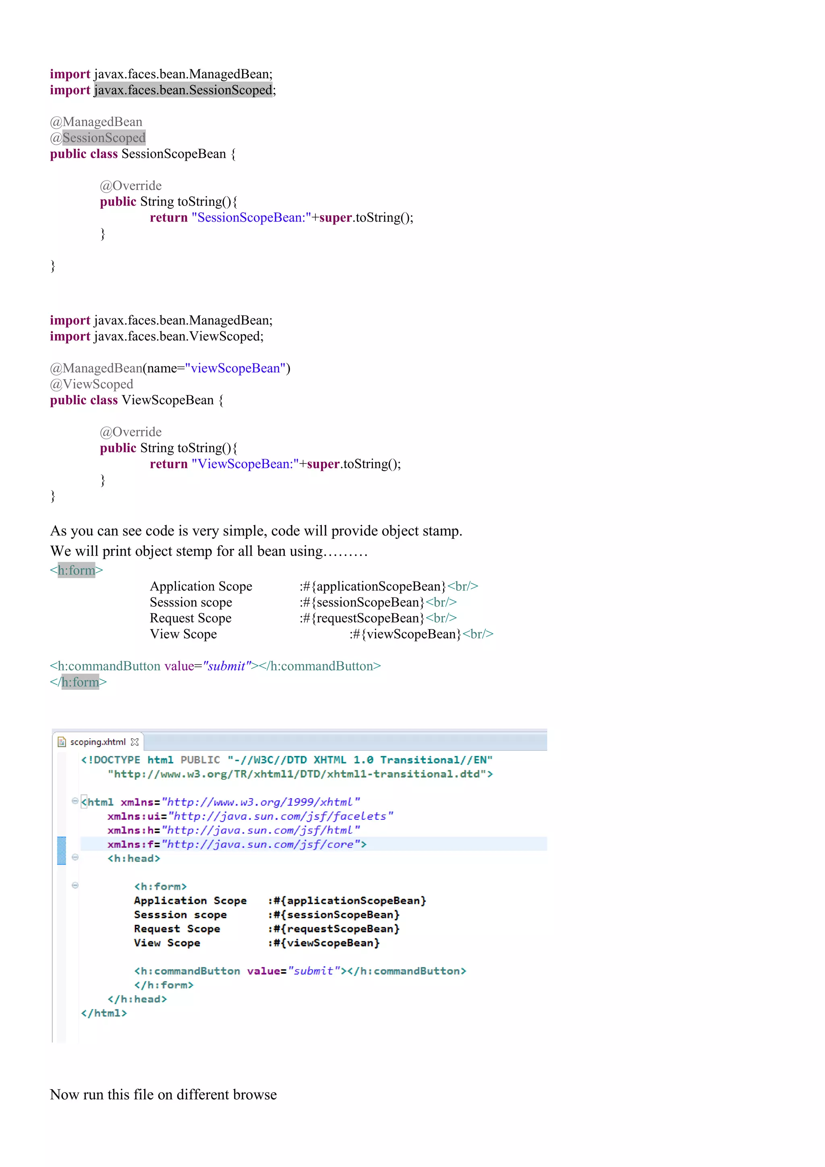Click the italic "submit" value in document text
Viewport: 825px width, 1167px height.
click(x=226, y=666)
